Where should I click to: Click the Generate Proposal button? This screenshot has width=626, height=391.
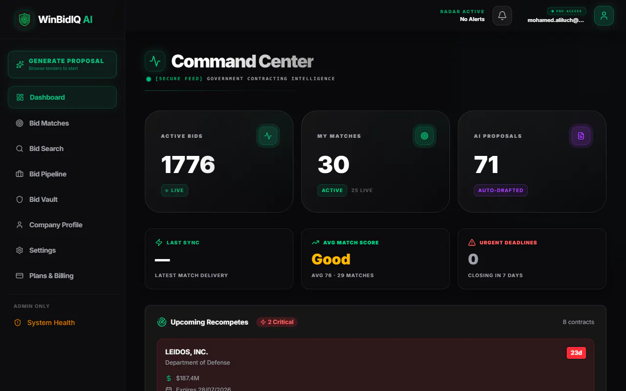tap(62, 65)
